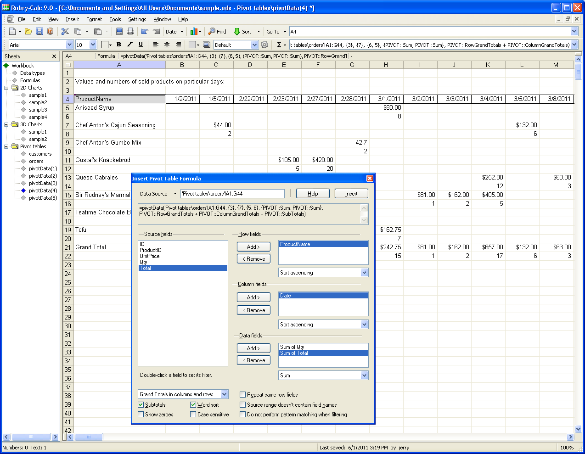Click the Cut scissors icon
585x454 pixels.
click(x=65, y=32)
